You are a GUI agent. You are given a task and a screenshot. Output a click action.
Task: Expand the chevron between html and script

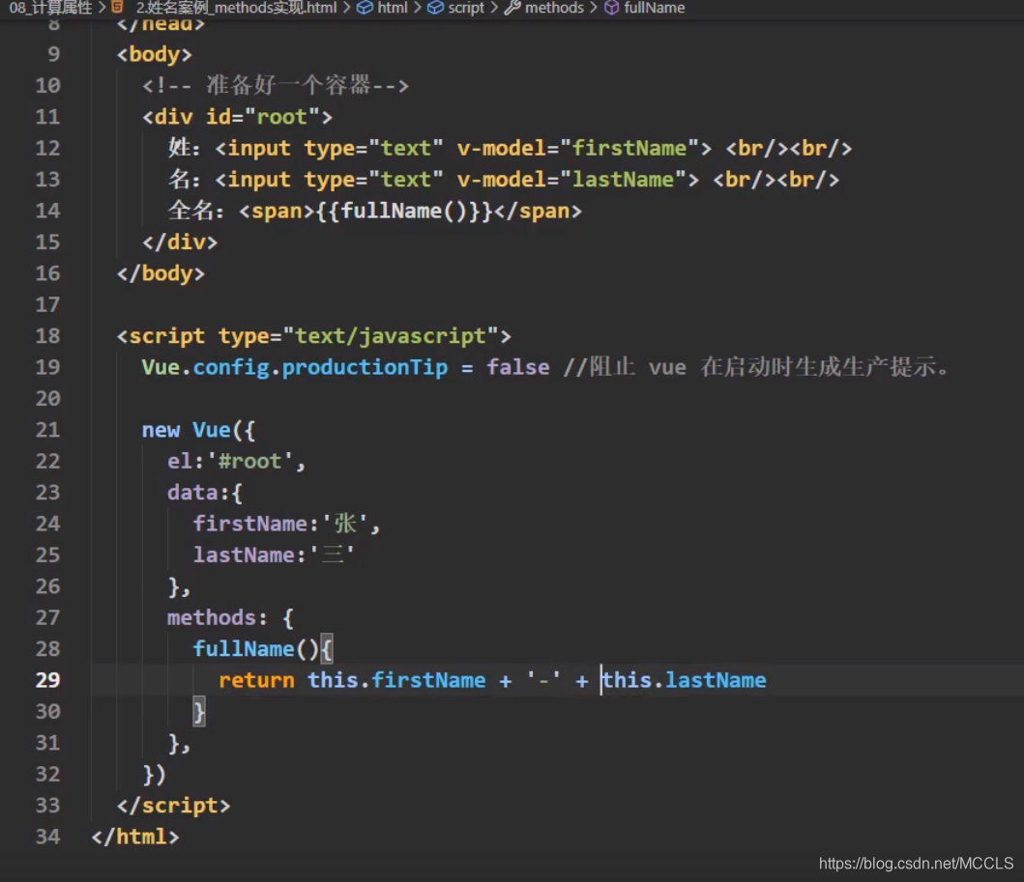click(x=418, y=8)
